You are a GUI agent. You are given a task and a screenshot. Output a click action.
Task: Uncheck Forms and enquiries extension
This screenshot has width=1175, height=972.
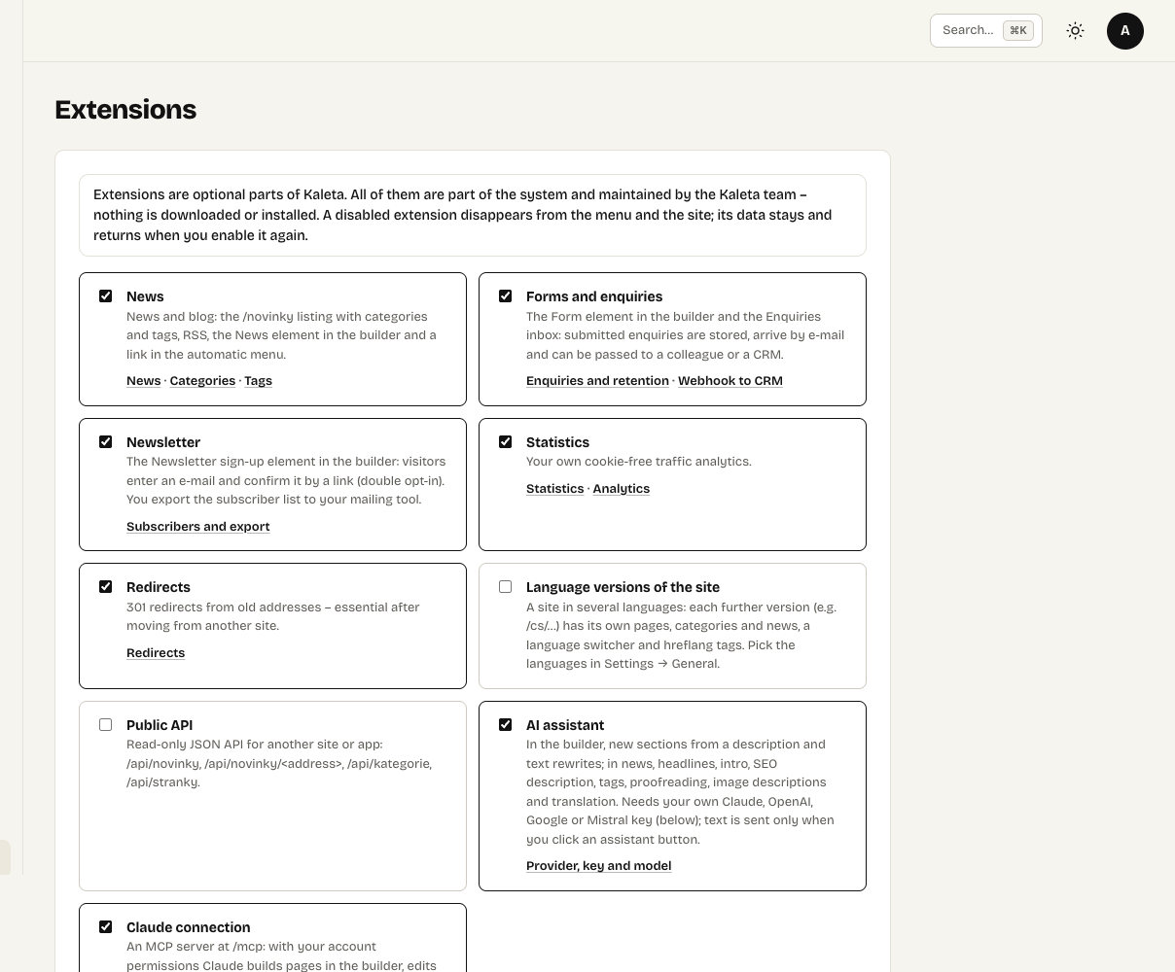505,296
